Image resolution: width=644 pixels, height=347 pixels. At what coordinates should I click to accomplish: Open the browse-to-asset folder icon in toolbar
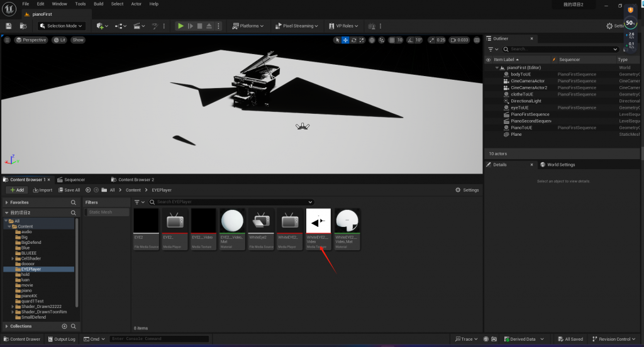coord(23,26)
